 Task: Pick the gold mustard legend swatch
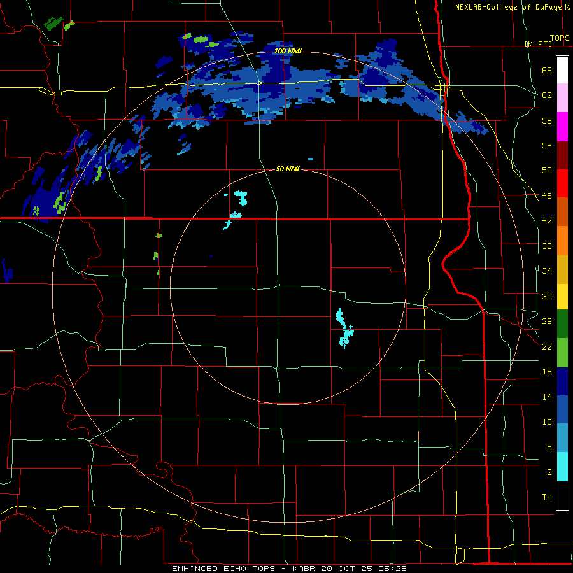(x=562, y=269)
